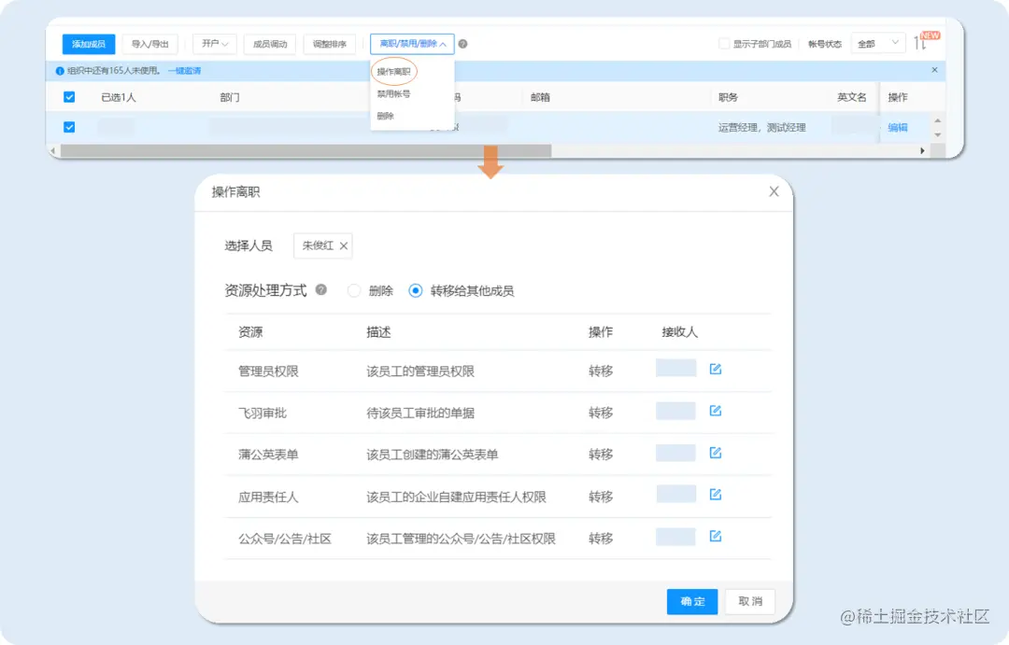Click the vertical scroll up arrow

(938, 121)
